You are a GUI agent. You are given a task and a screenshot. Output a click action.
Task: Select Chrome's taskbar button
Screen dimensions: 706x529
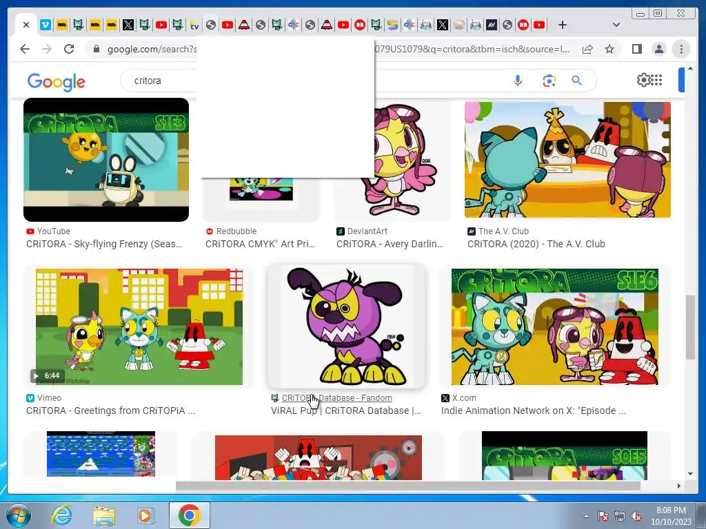point(189,515)
